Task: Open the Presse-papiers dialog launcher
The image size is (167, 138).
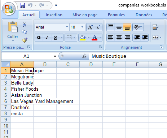Action: [29, 47]
